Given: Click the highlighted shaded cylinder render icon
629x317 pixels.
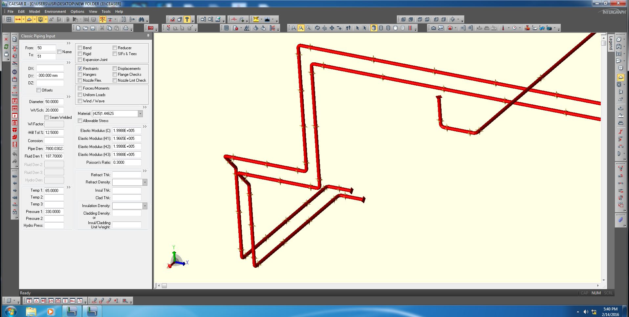Looking at the screenshot, I should (374, 28).
